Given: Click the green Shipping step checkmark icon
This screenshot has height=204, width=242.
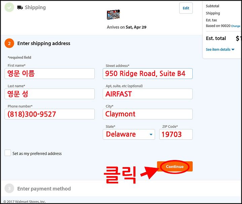Looking at the screenshot, I should (9, 7).
